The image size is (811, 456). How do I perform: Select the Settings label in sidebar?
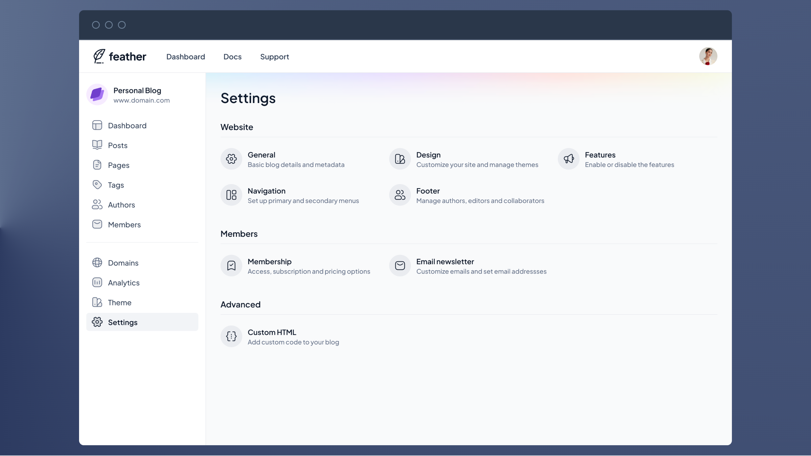point(123,323)
